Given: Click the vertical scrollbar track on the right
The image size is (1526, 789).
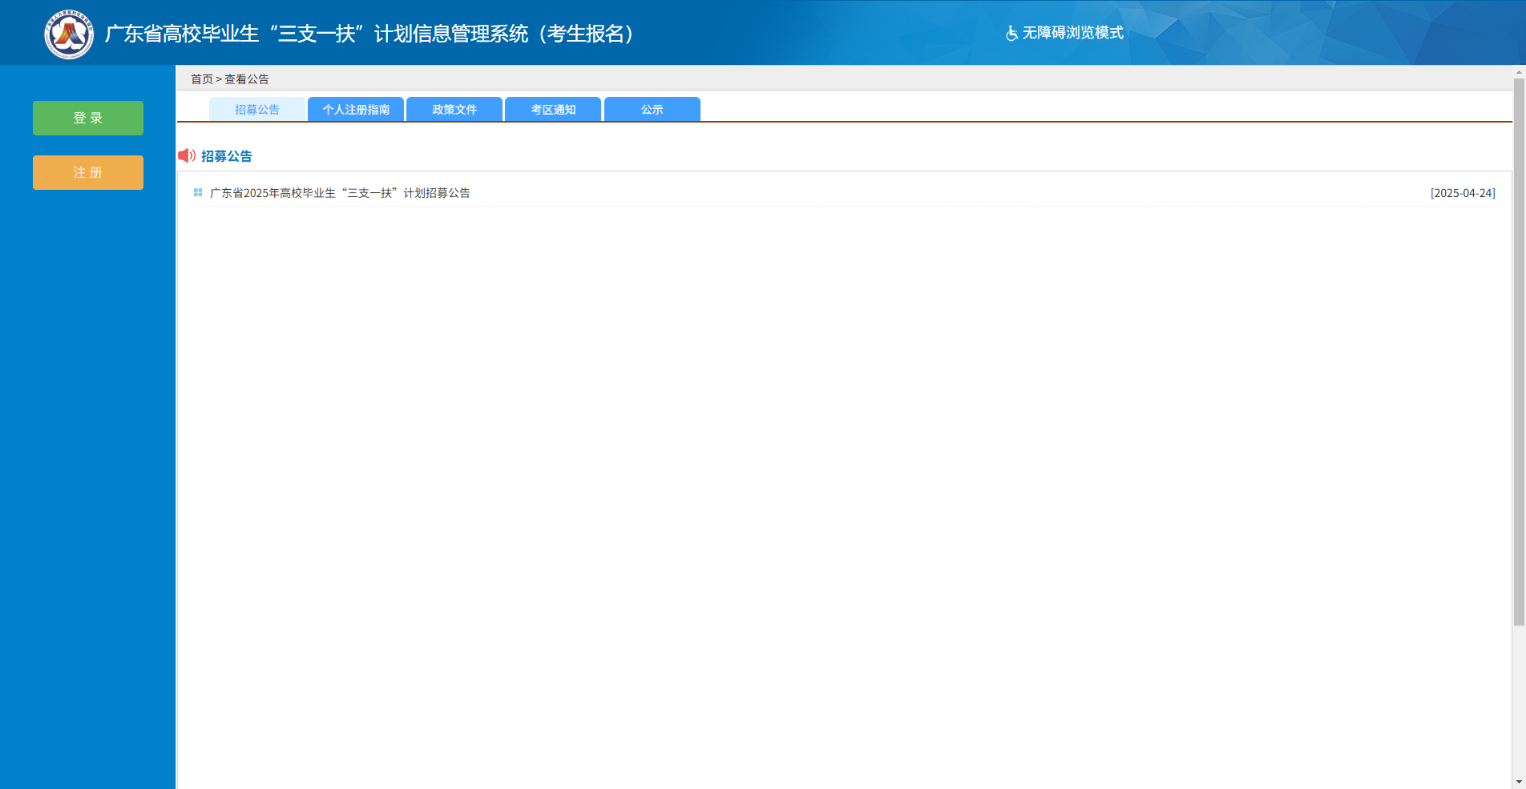Looking at the screenshot, I should tap(1520, 401).
